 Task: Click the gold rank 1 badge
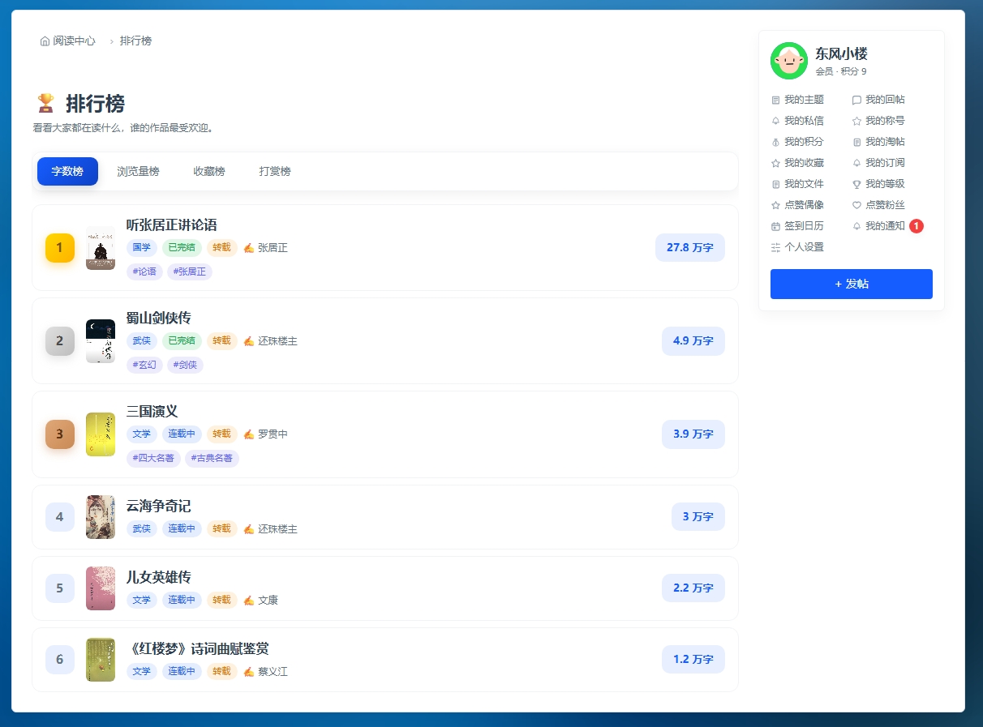coord(60,248)
